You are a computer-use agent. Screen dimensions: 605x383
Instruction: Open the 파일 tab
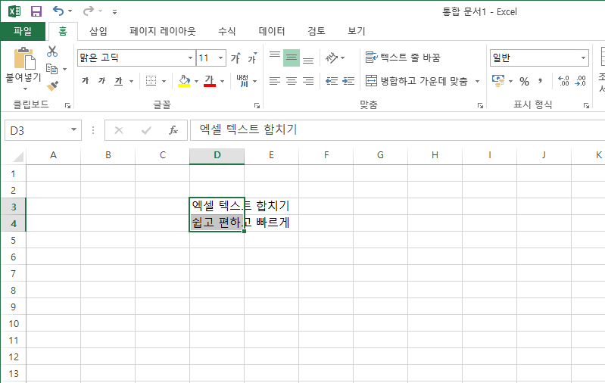pos(23,31)
